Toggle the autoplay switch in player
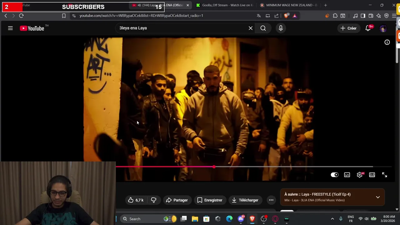Viewport: 400px width, 225px height. point(335,175)
